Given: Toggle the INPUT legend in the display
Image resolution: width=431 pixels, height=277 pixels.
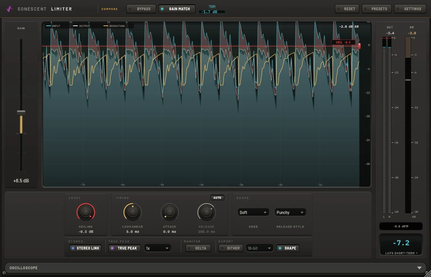Looking at the screenshot, I should coord(53,26).
